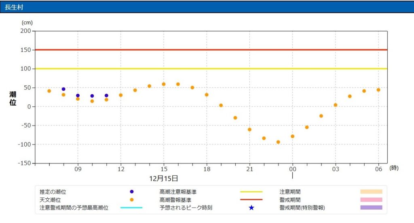The image size is (414, 223).
Task: Click the pink 警戒期間 color swatch
Action: [x=371, y=200]
